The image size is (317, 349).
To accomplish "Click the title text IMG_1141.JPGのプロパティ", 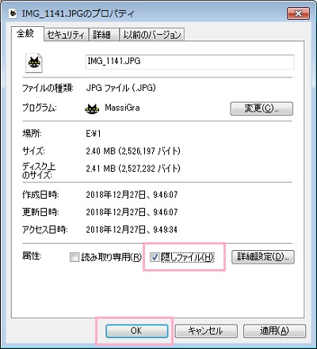I will pyautogui.click(x=78, y=13).
